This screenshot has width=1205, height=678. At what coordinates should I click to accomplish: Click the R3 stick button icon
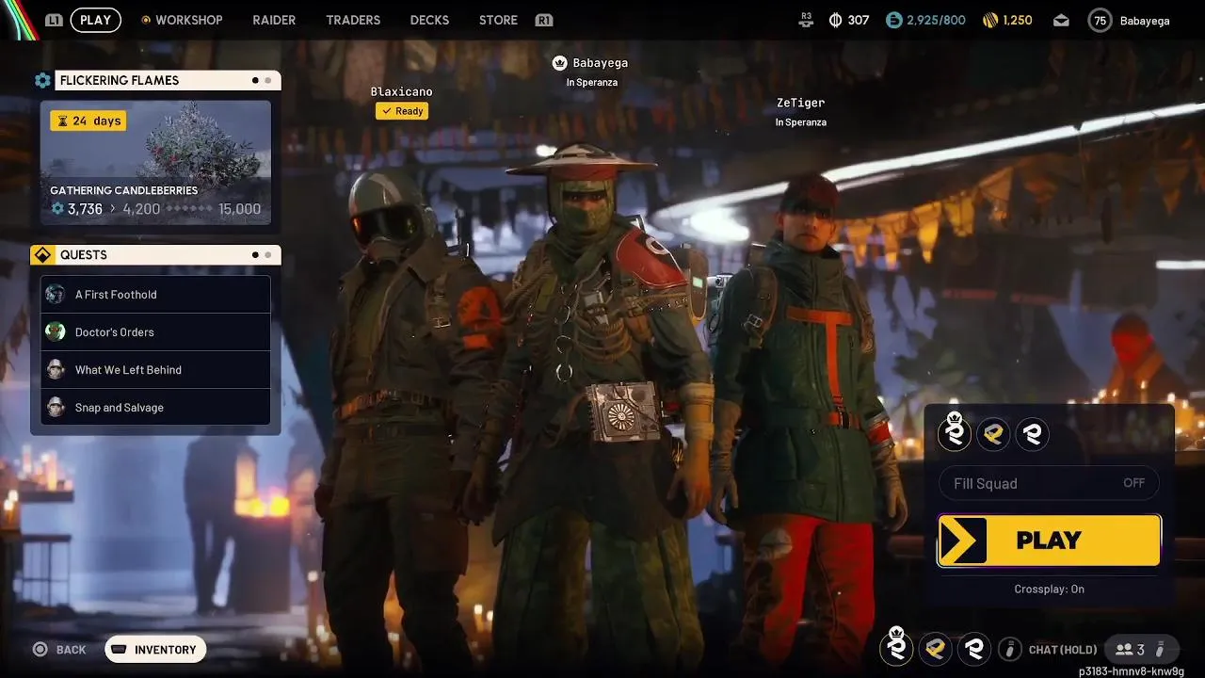[806, 19]
